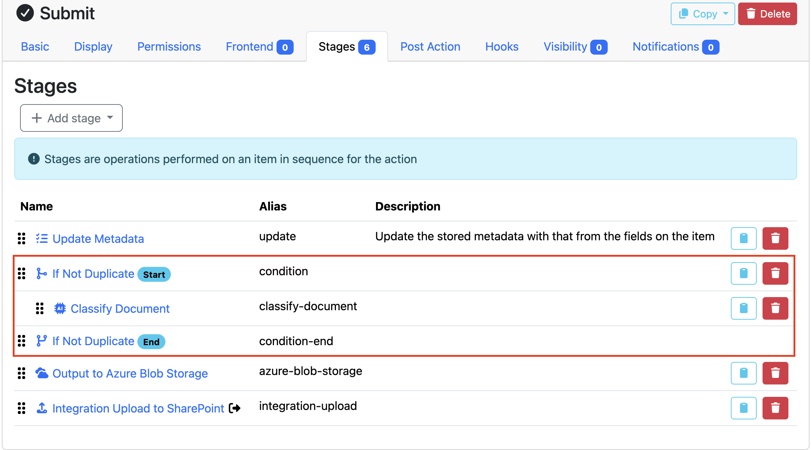
Task: Click drag handle of If Not Duplicate End
Action: (21, 341)
